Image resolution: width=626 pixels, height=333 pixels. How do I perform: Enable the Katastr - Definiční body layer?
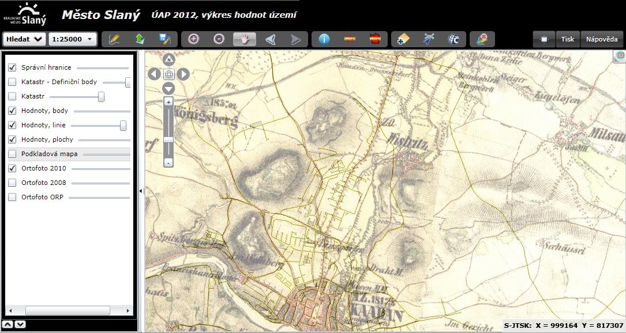coord(12,82)
